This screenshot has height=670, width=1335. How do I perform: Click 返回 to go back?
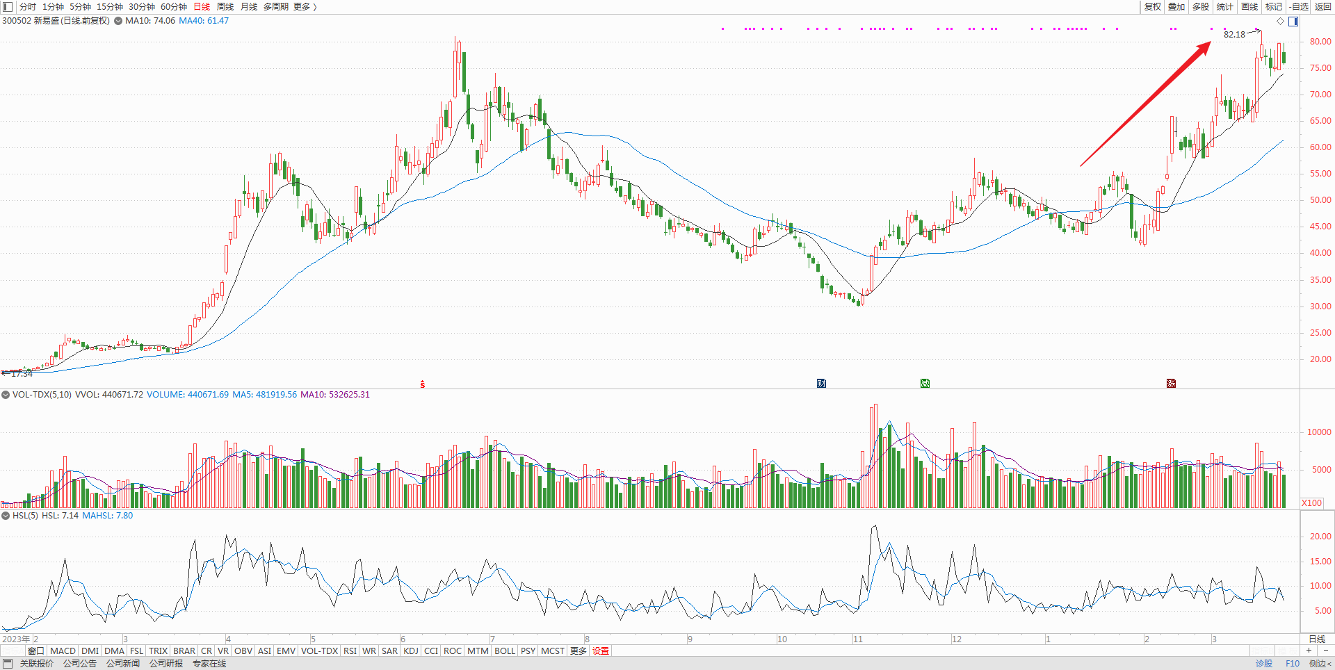tap(1323, 6)
